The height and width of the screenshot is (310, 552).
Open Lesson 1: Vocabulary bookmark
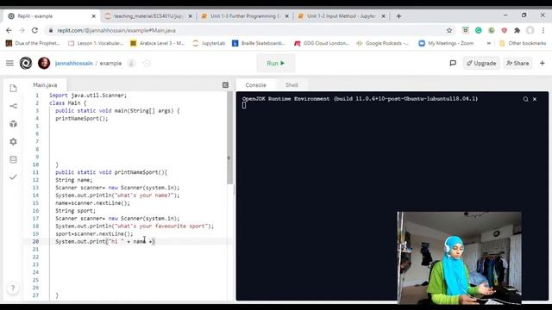click(x=96, y=43)
